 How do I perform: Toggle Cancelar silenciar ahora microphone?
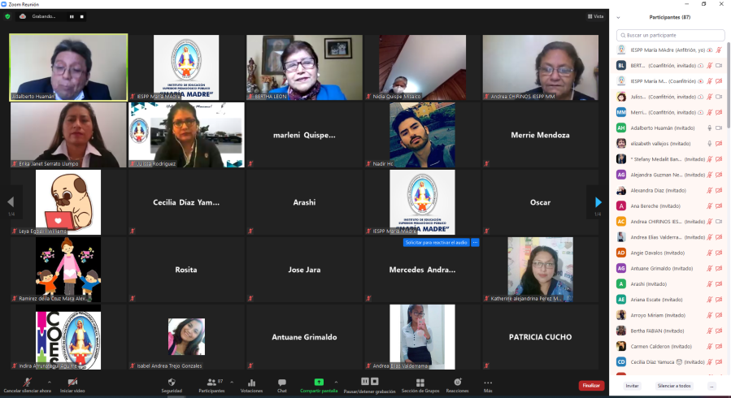click(x=27, y=382)
